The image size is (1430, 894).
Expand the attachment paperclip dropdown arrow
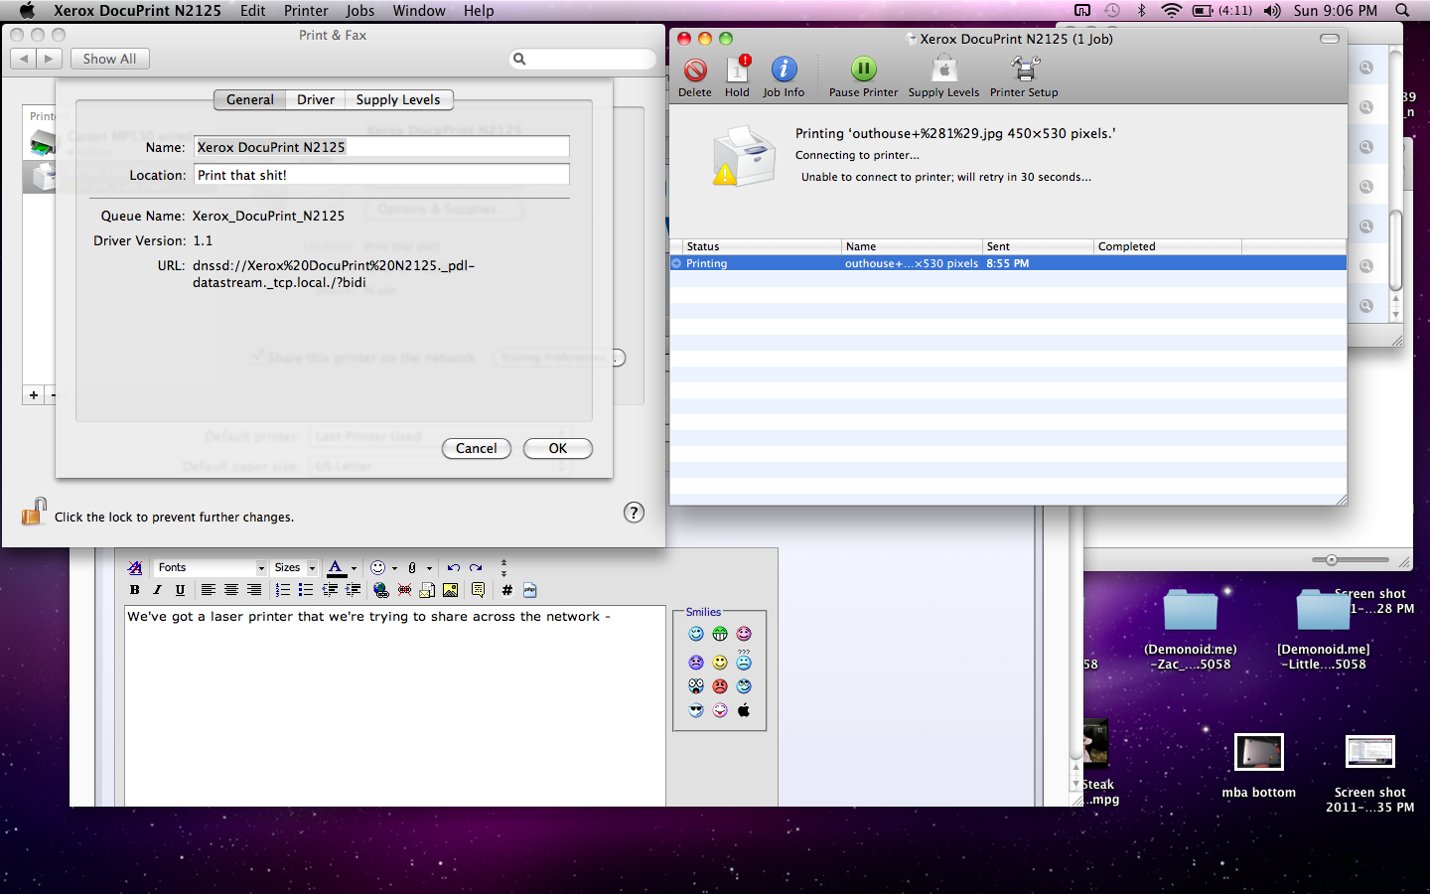point(429,569)
